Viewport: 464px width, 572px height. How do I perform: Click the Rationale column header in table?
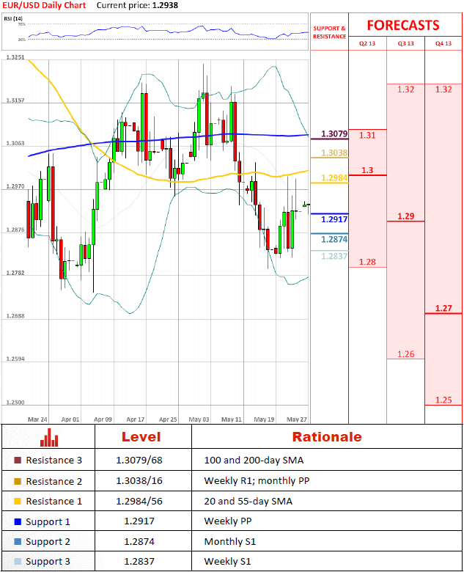[x=326, y=437]
